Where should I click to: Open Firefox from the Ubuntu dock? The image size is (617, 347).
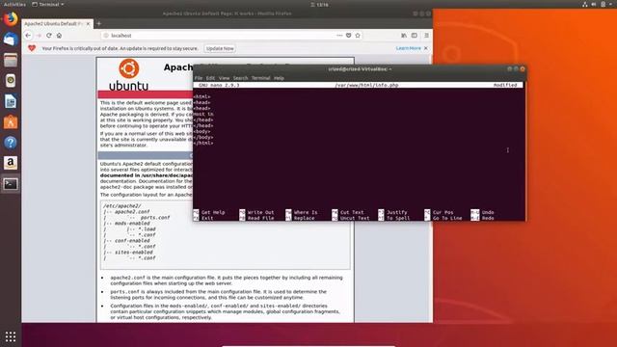coord(11,19)
